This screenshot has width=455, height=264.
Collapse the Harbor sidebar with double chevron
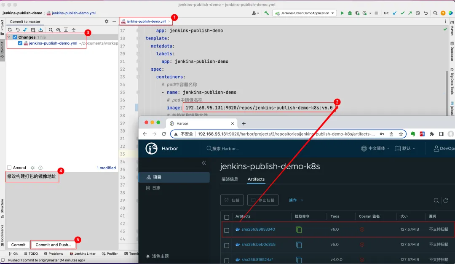(x=204, y=163)
